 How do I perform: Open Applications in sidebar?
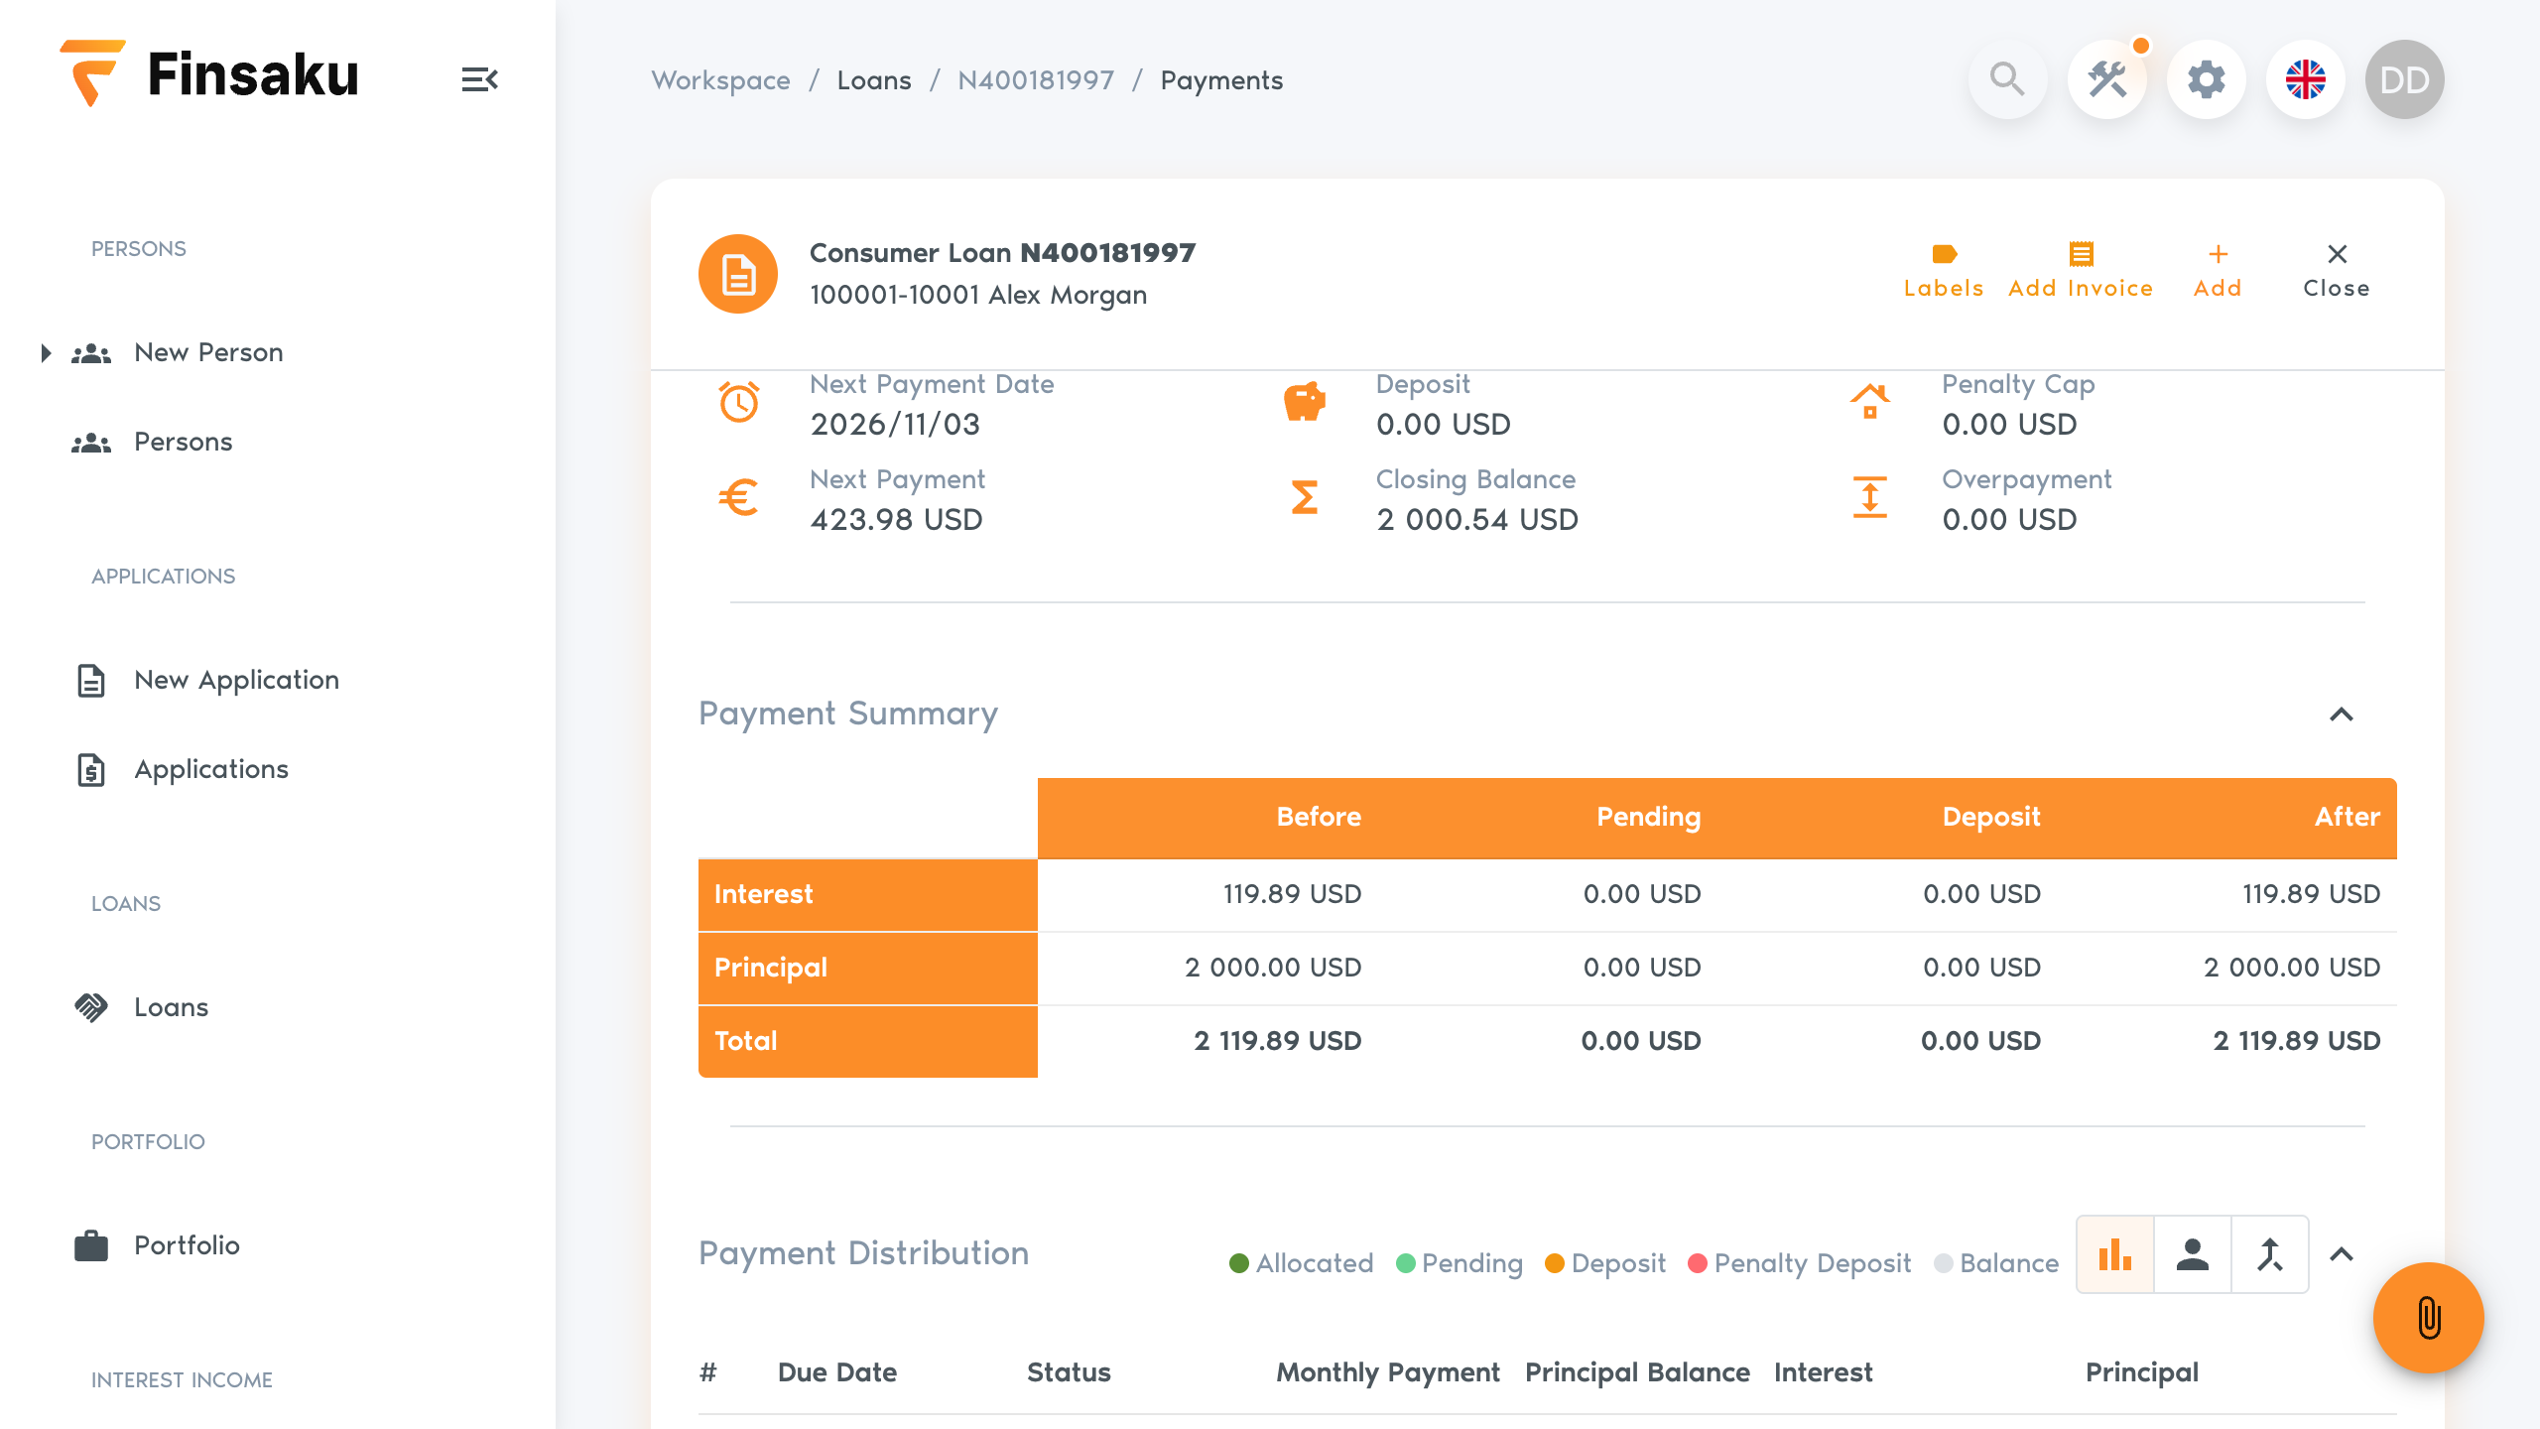pos(211,769)
